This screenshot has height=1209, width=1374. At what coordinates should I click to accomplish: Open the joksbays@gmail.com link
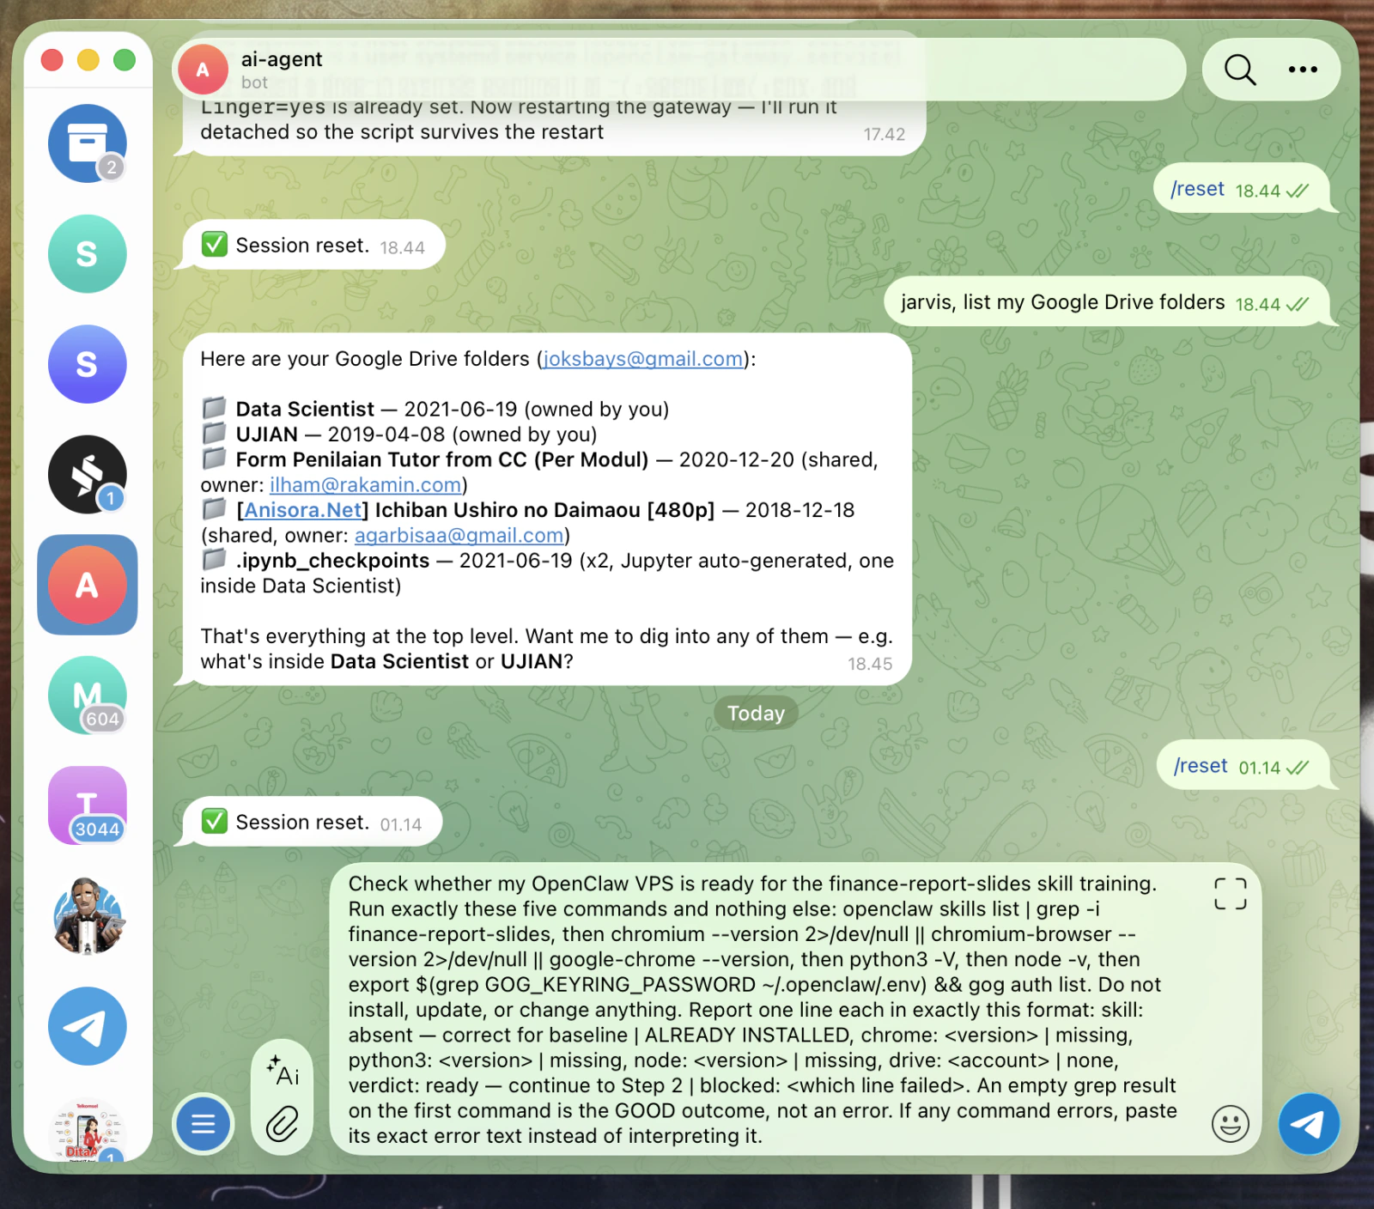(643, 359)
